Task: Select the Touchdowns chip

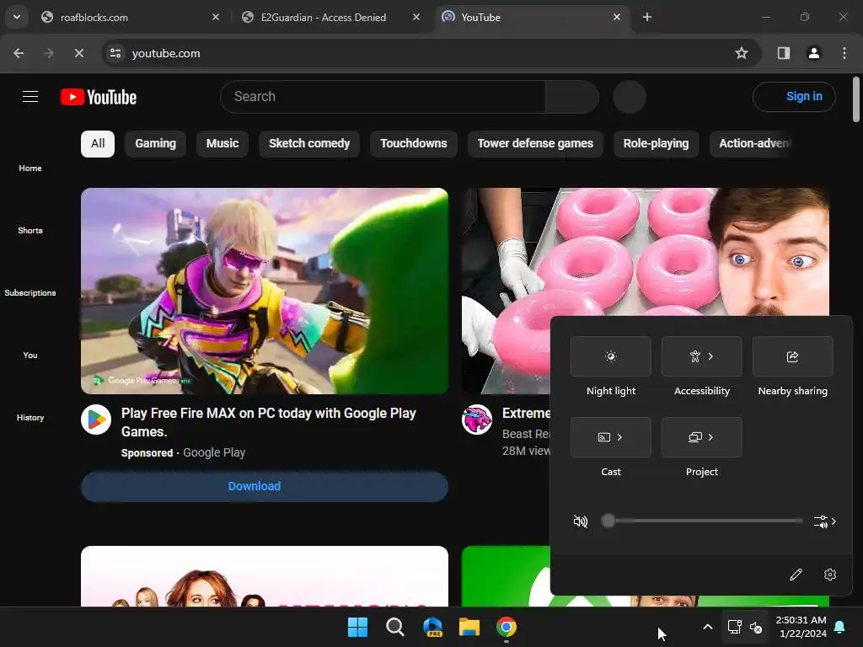Action: (413, 143)
